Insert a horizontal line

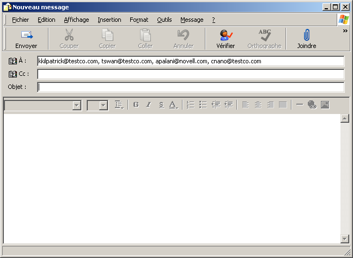[x=300, y=105]
